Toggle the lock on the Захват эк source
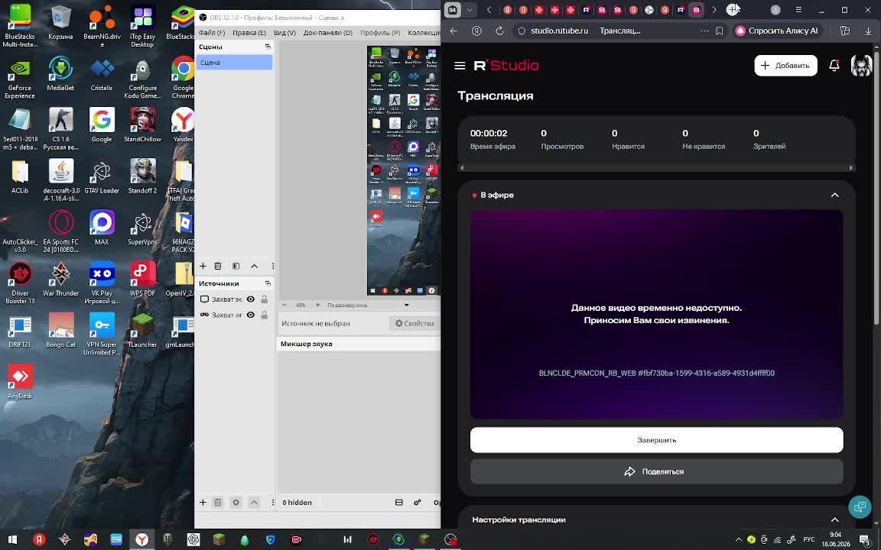881x550 pixels. [x=264, y=299]
